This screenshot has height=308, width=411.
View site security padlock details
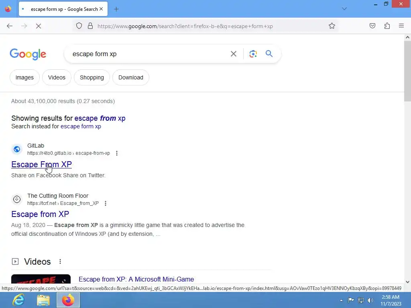(90, 26)
